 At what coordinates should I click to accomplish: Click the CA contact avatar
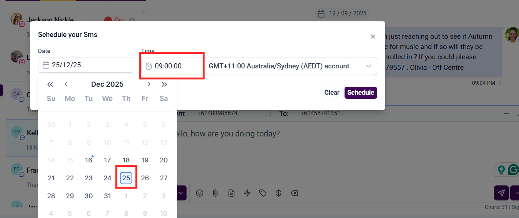(x=16, y=94)
